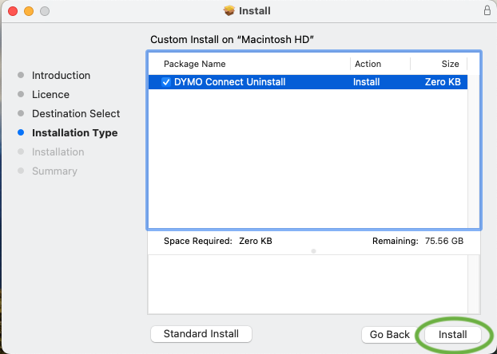Switch to Standard Install
Screen dimensions: 497x354
click(x=201, y=334)
